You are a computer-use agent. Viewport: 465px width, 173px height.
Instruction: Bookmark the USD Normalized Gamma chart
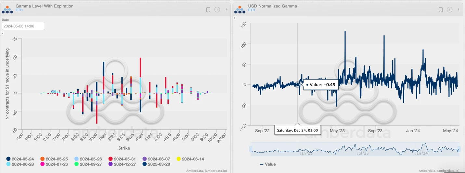pos(440,10)
